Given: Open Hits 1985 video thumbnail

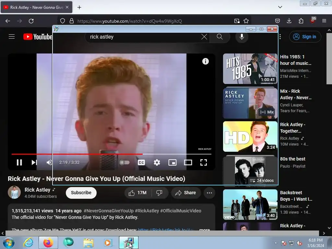Looking at the screenshot, I should pos(250,69).
